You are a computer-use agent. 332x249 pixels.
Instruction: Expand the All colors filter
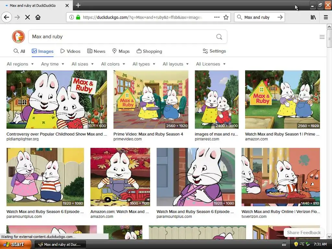[113, 64]
